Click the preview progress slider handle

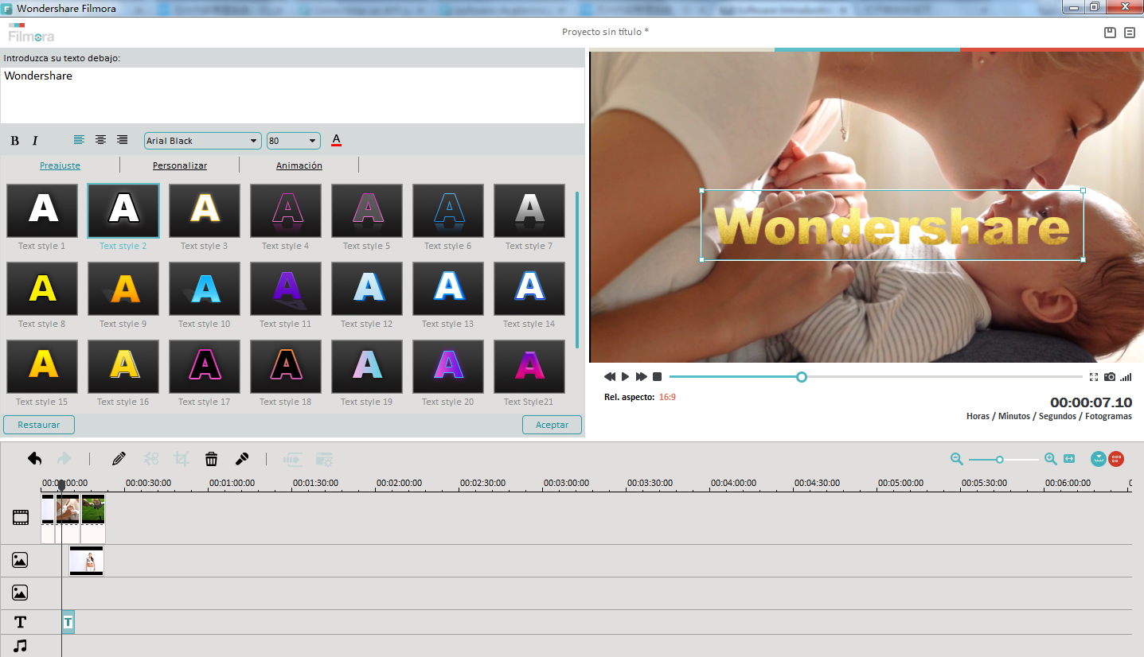[x=802, y=376]
